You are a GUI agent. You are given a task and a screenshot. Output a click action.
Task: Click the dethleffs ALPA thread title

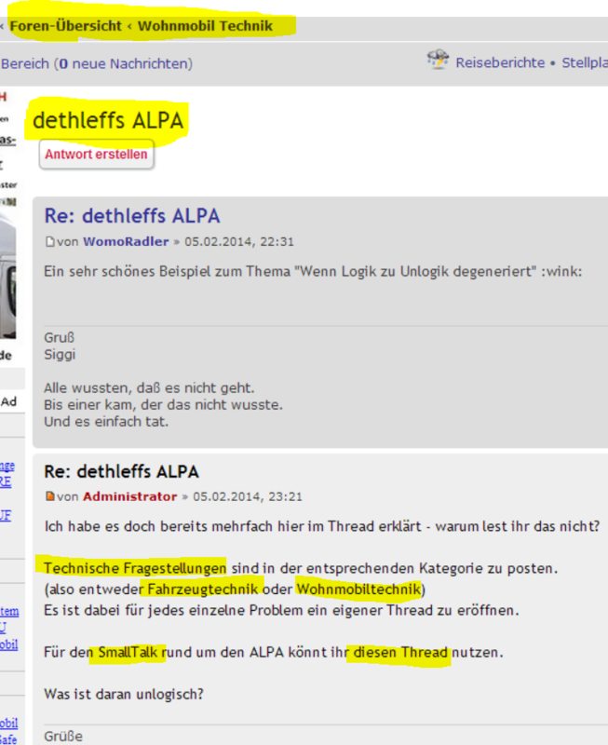tap(108, 121)
